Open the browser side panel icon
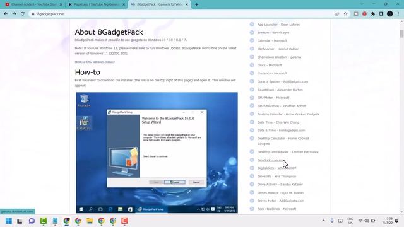This screenshot has height=227, width=404. 381,14
